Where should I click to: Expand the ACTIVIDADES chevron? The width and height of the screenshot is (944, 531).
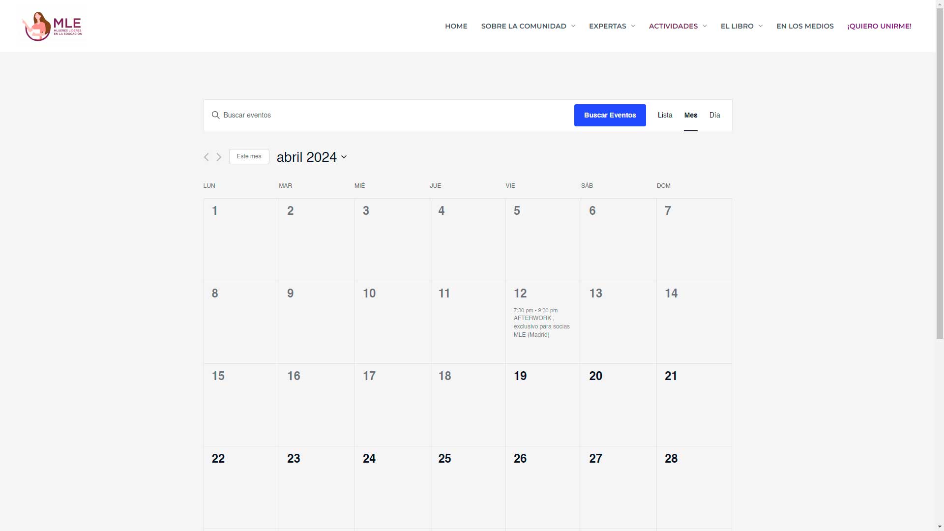click(705, 26)
